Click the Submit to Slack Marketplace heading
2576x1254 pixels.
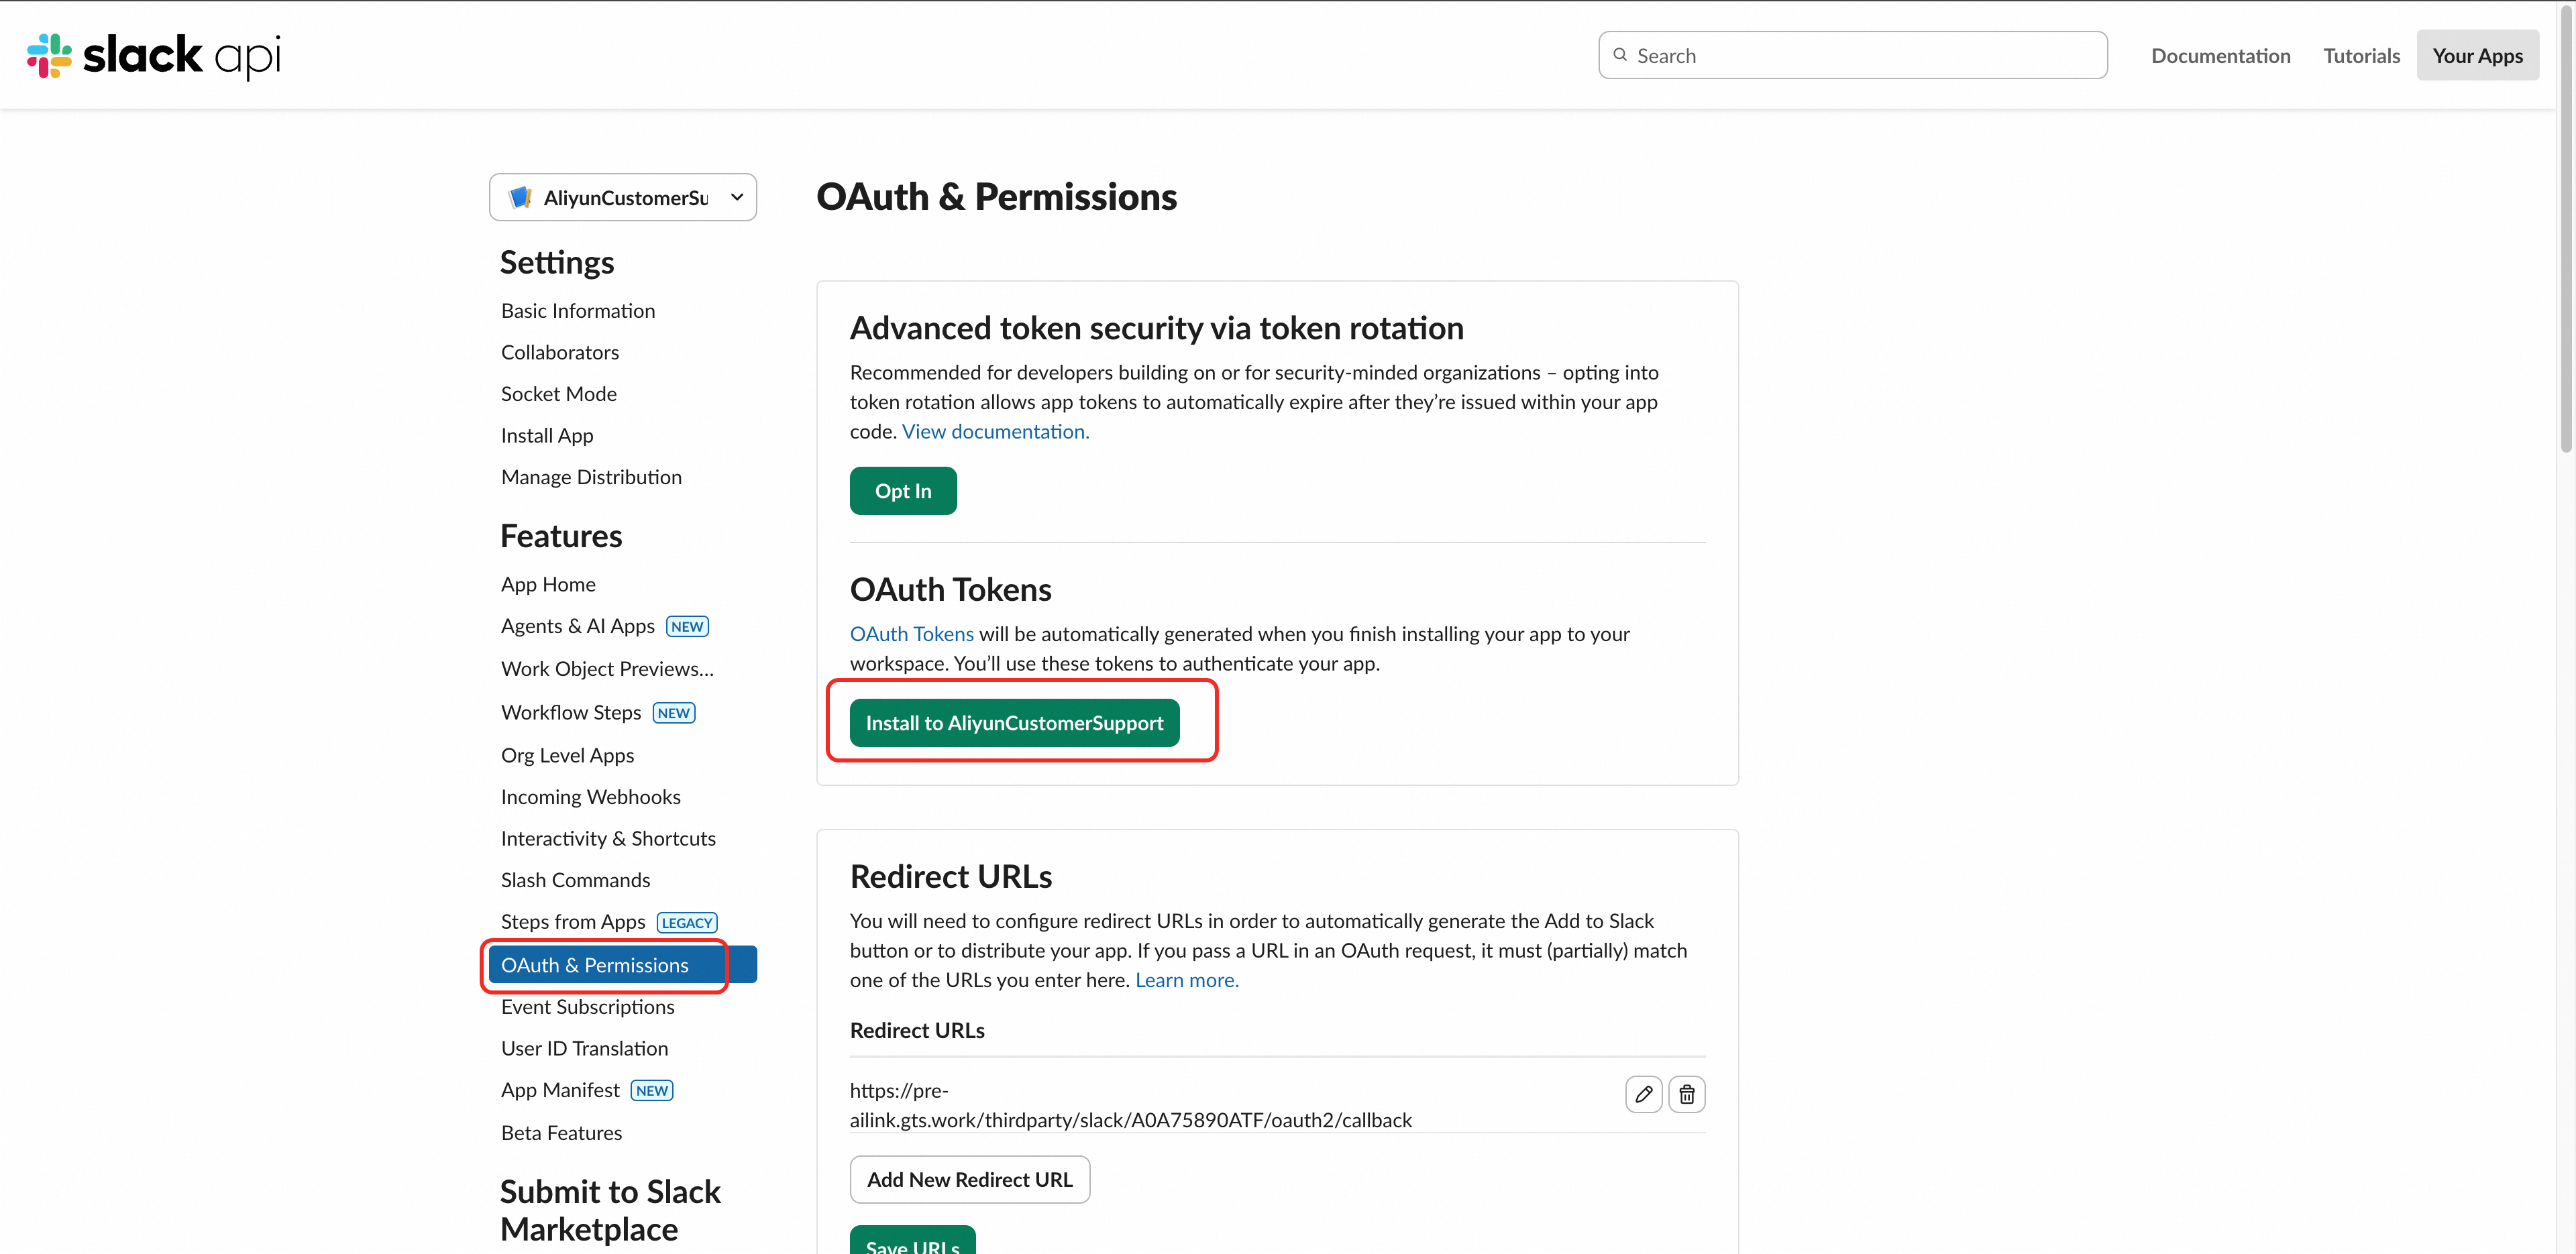[x=610, y=1210]
